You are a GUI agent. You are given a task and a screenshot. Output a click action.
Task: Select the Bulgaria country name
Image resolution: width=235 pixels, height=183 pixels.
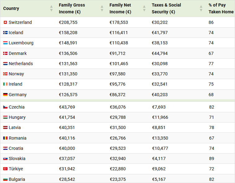click(17, 179)
